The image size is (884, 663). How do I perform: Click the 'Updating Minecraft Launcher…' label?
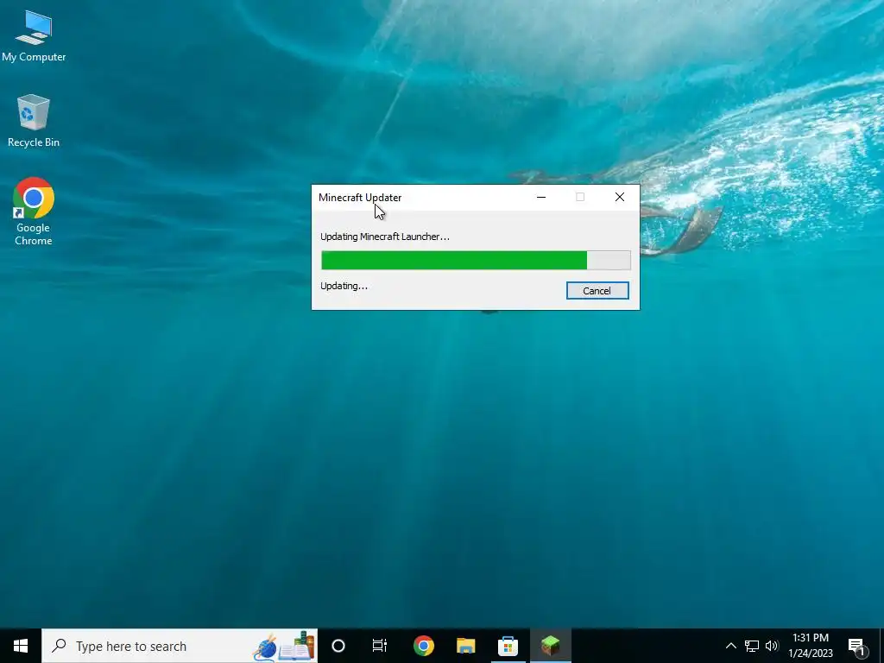click(x=385, y=237)
